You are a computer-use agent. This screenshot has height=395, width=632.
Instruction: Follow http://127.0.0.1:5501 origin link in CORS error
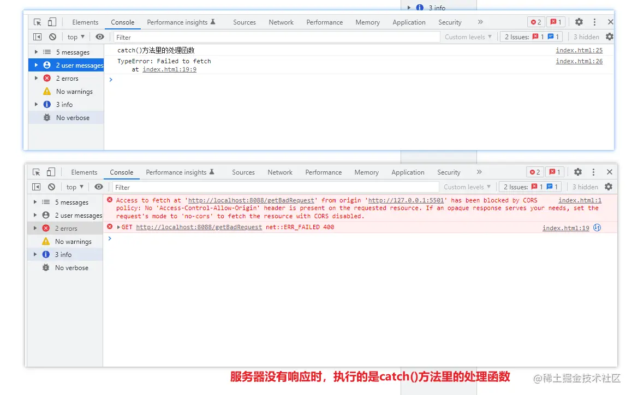coord(406,200)
